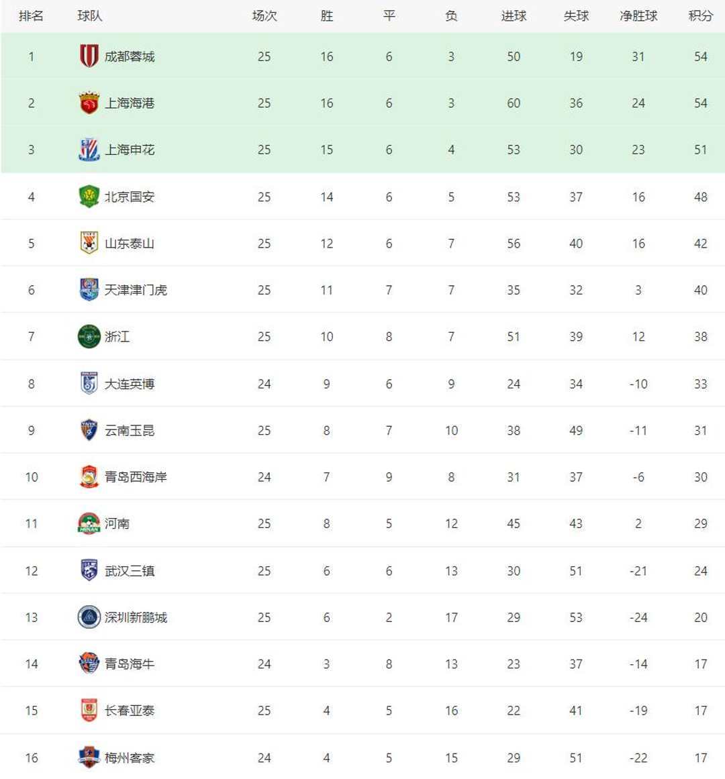This screenshot has width=725, height=779.
Task: Open the 青岛西海岸 team name link
Action: pyautogui.click(x=136, y=477)
